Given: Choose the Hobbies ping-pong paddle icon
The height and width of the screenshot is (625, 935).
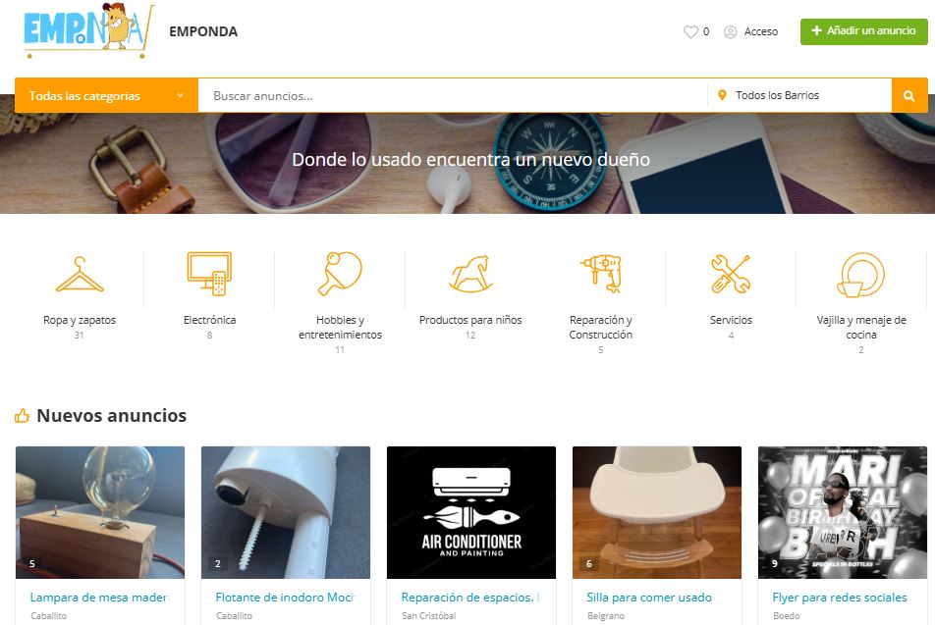Looking at the screenshot, I should pyautogui.click(x=340, y=274).
